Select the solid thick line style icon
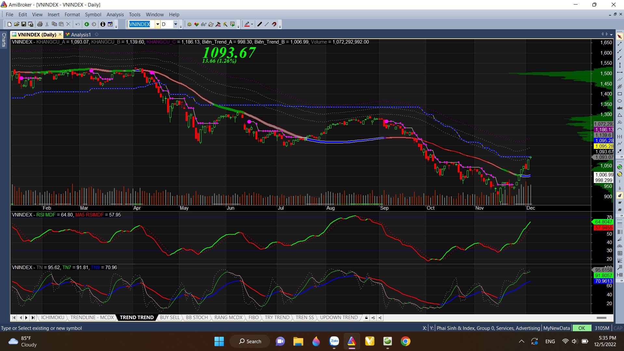 [260, 24]
